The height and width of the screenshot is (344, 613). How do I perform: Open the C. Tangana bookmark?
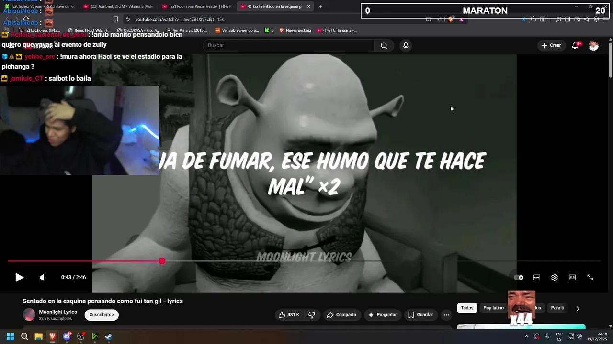[x=337, y=30]
